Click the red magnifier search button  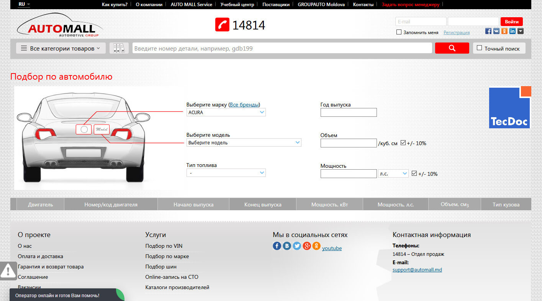tap(452, 48)
